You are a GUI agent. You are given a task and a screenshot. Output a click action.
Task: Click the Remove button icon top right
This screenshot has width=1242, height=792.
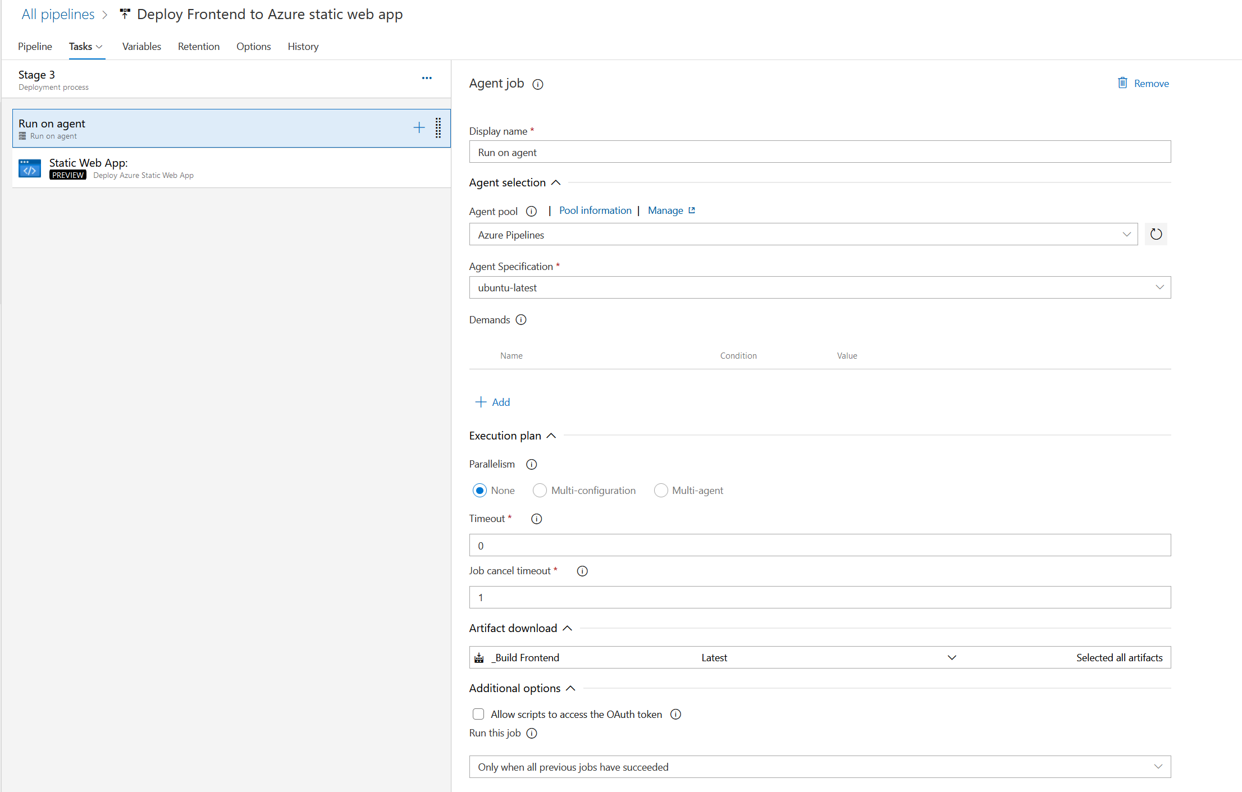coord(1121,83)
